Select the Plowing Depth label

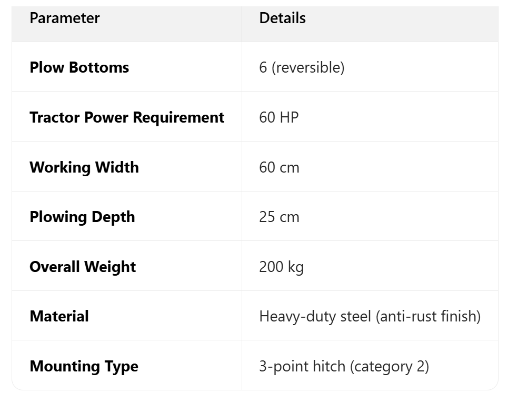pos(82,217)
